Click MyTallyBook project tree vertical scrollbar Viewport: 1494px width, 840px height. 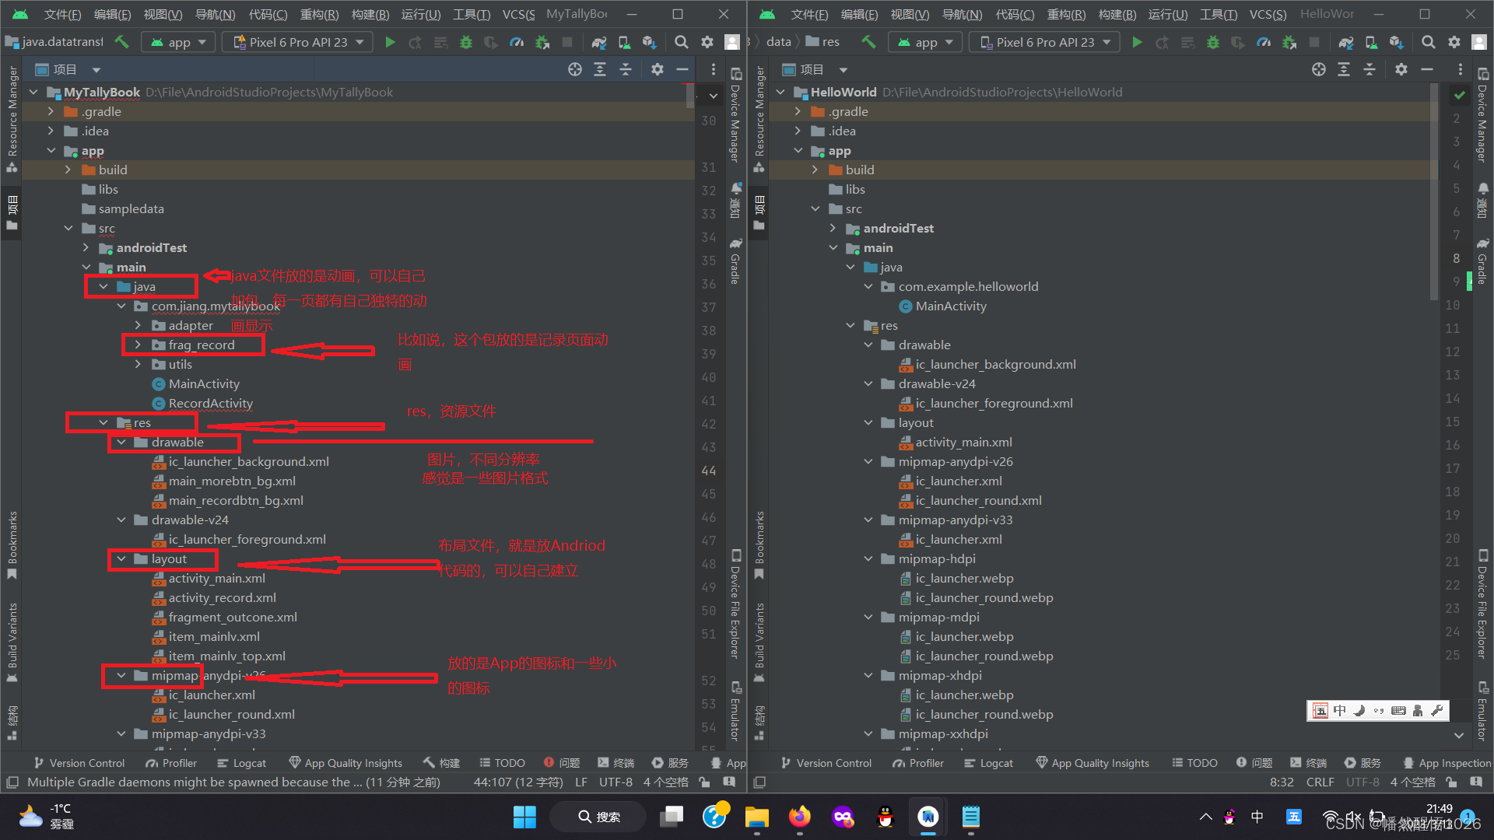(x=689, y=96)
